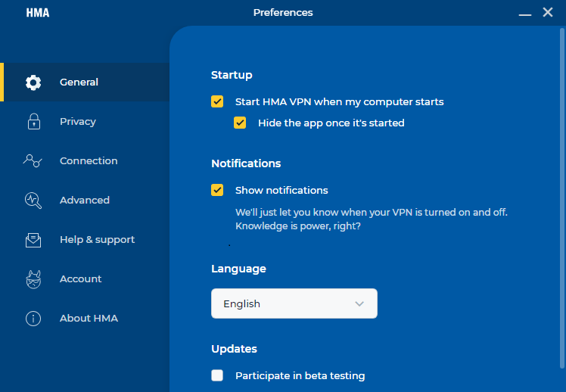Uncheck Start HMA VPN when computer starts
This screenshot has height=392, width=566.
[217, 101]
